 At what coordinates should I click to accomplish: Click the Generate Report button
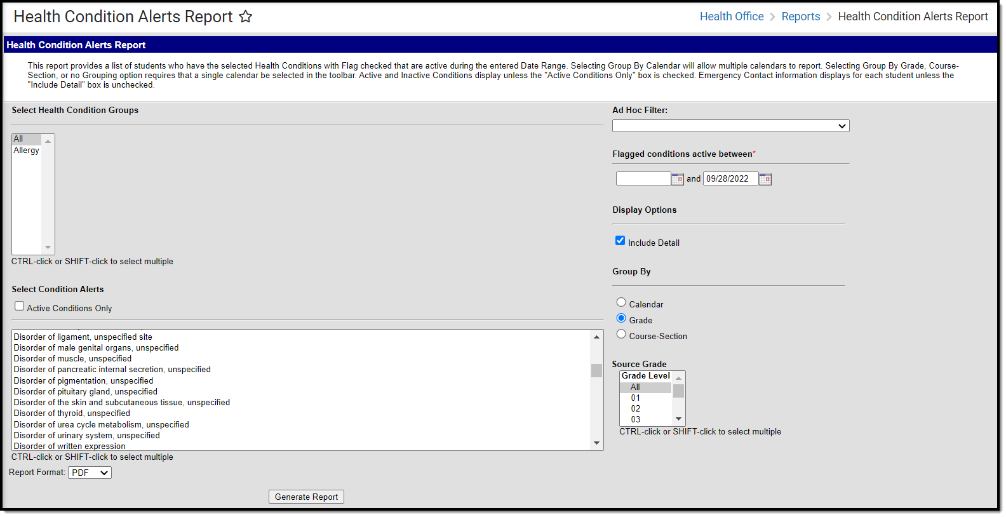[x=306, y=497]
